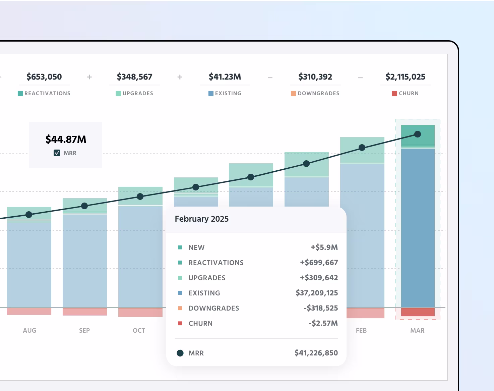Click the Churn legend color square
This screenshot has height=391, width=494.
point(394,93)
